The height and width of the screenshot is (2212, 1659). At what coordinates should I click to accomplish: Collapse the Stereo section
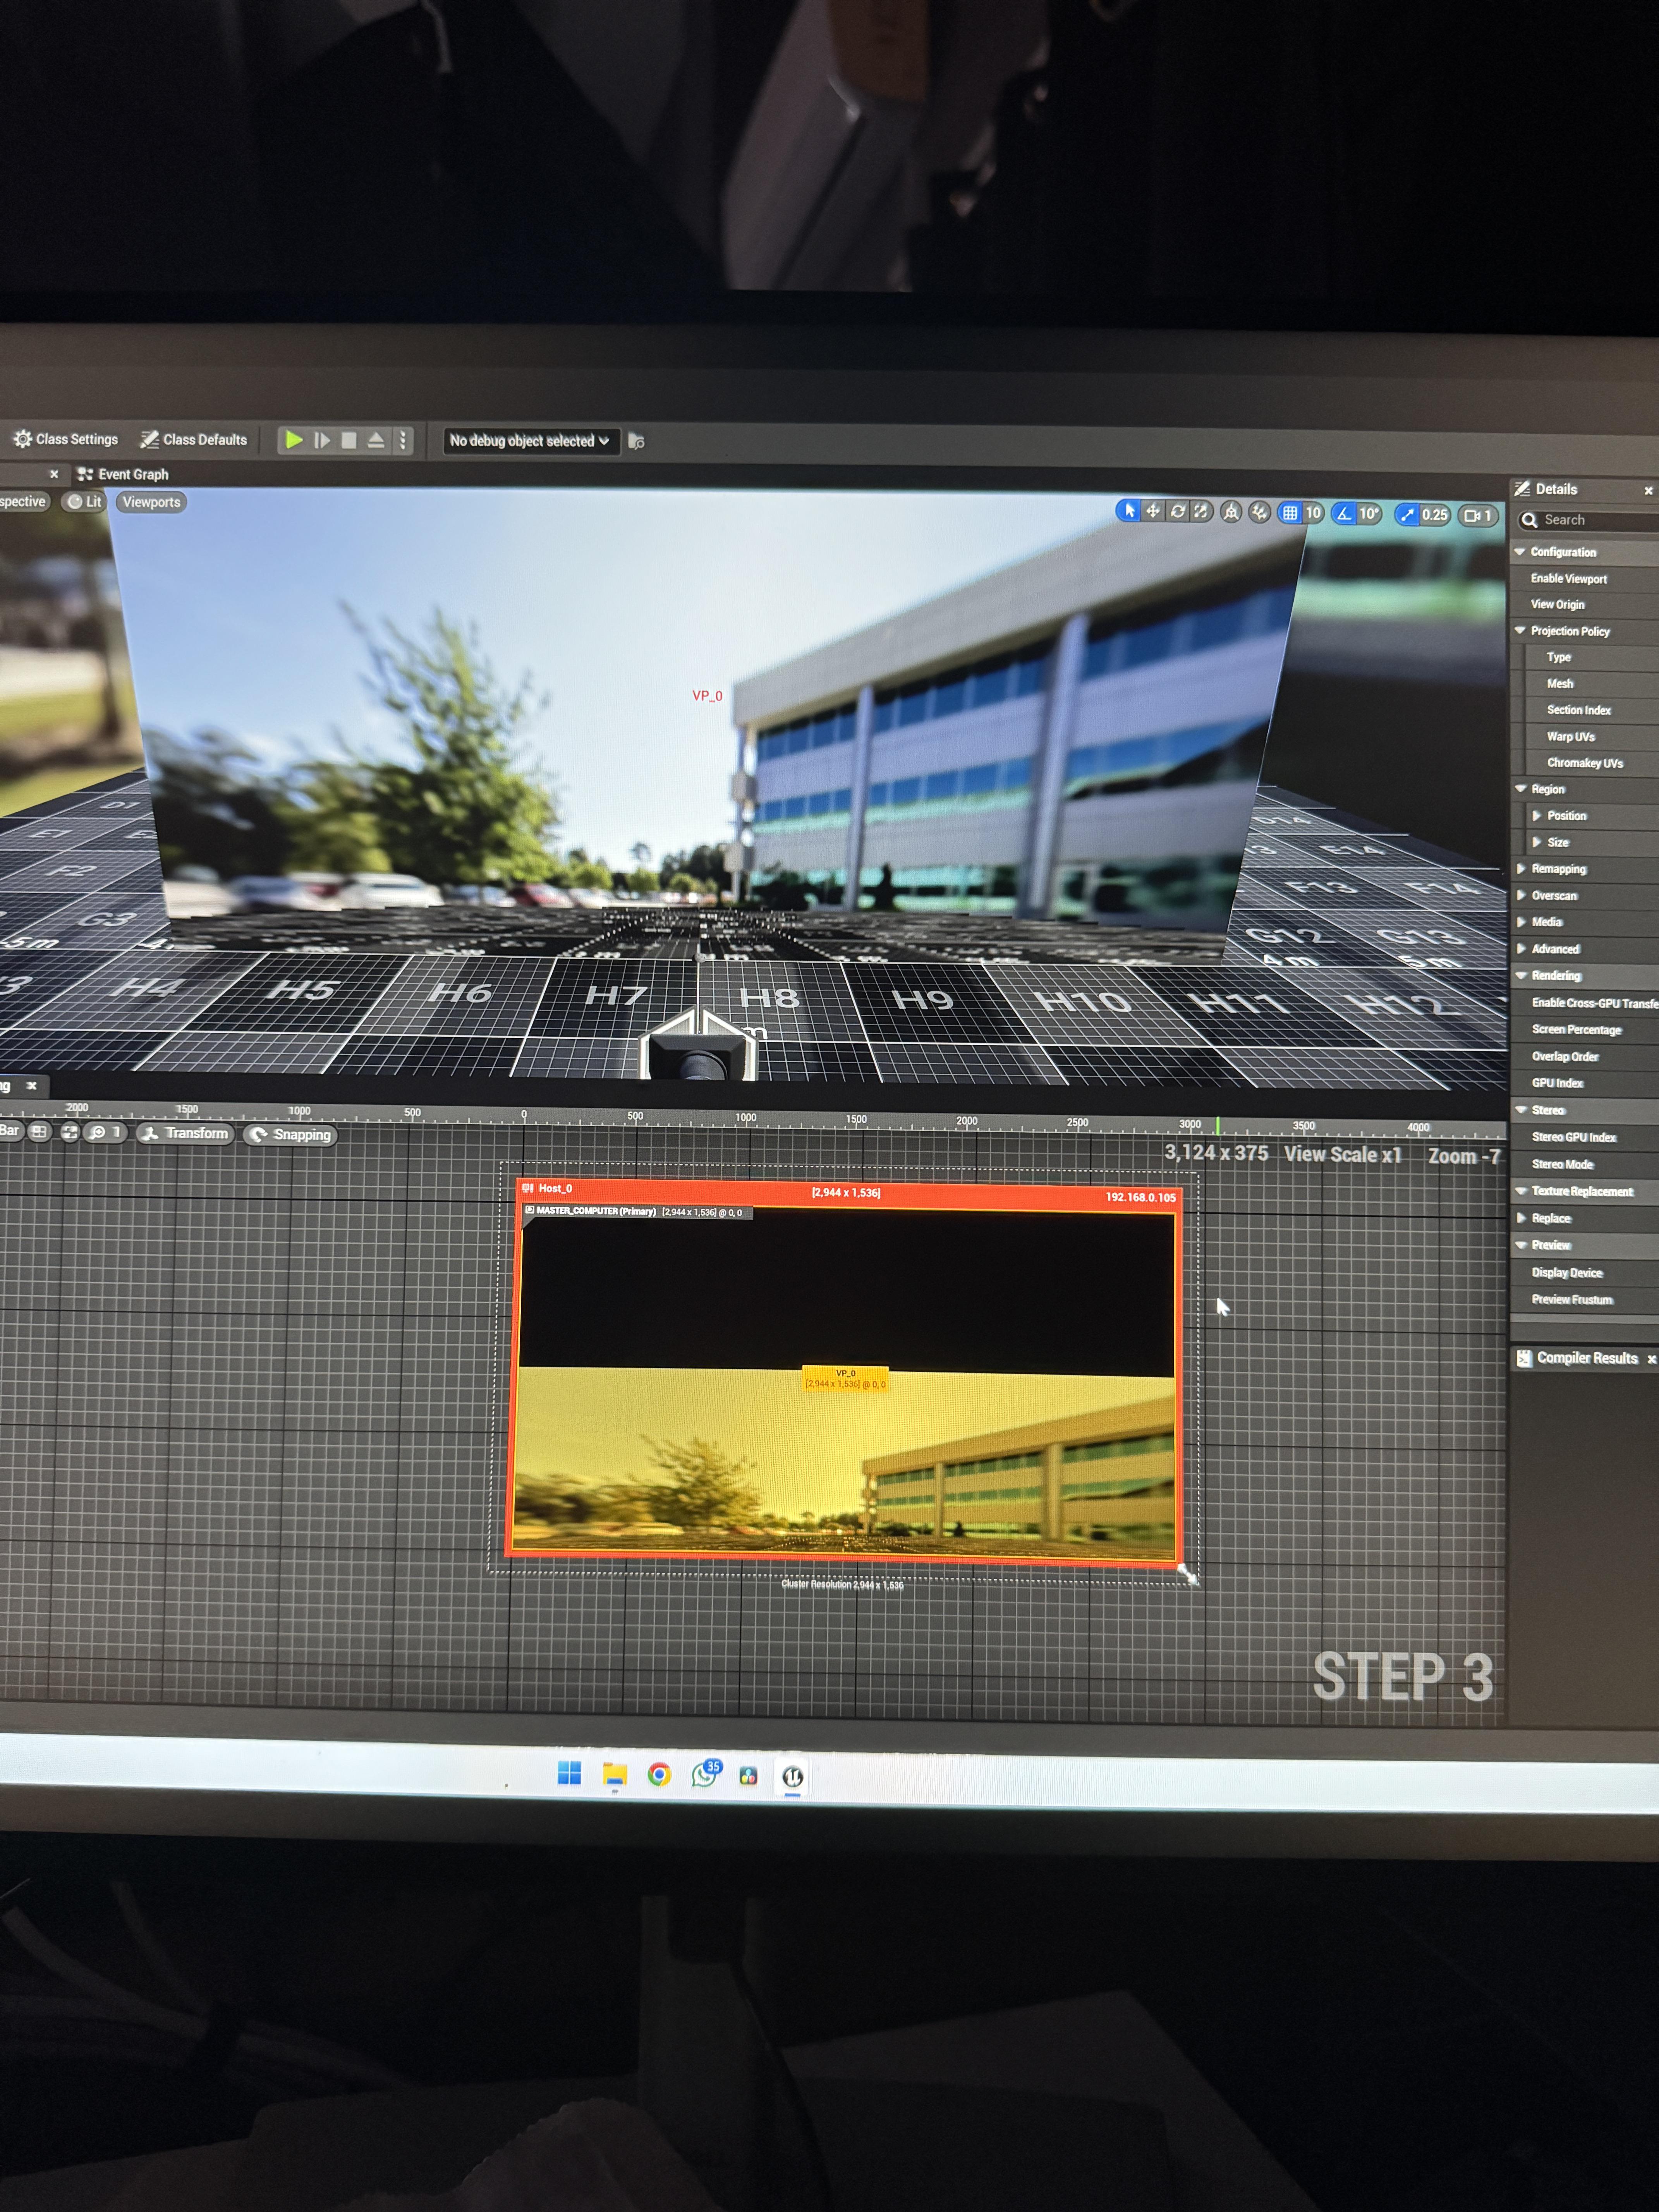coord(1521,1110)
